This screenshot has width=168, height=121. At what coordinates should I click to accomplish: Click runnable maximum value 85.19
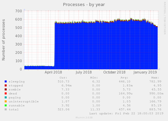(x=156, y=105)
